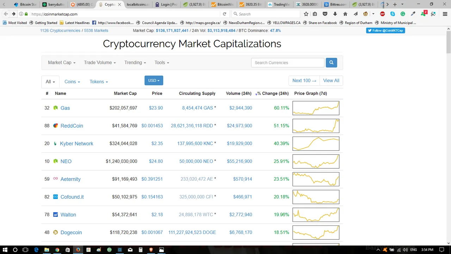Open the Coins filter dropdown
Viewport: 451px width, 254px height.
[72, 81]
